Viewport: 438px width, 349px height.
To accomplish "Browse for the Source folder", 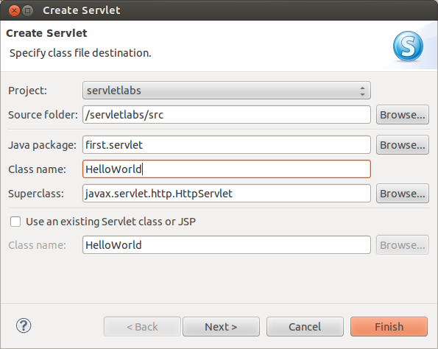I will (403, 115).
